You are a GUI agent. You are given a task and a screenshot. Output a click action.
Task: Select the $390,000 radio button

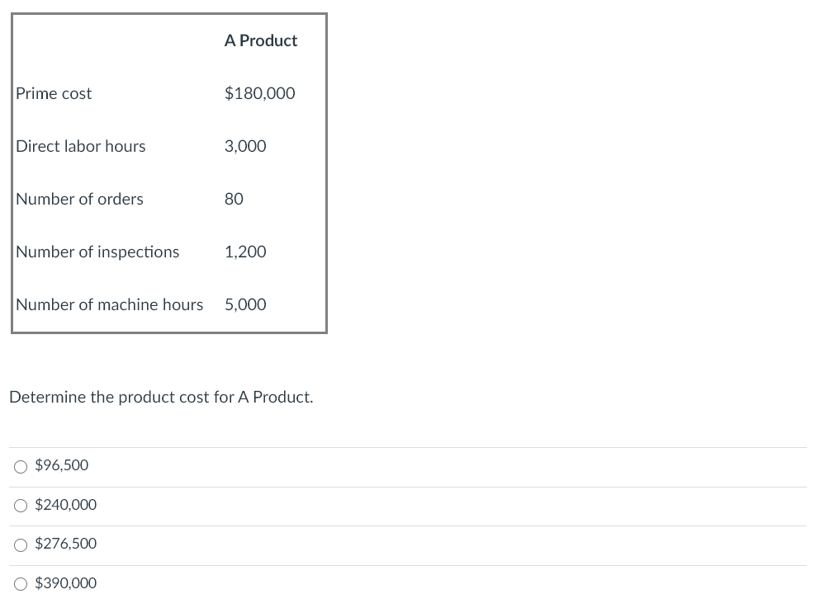[21, 584]
